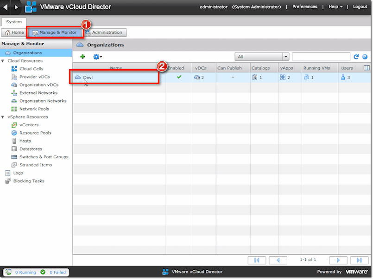Viewport: 373px width, 279px height.
Task: Click the search filter text field
Action: point(321,57)
